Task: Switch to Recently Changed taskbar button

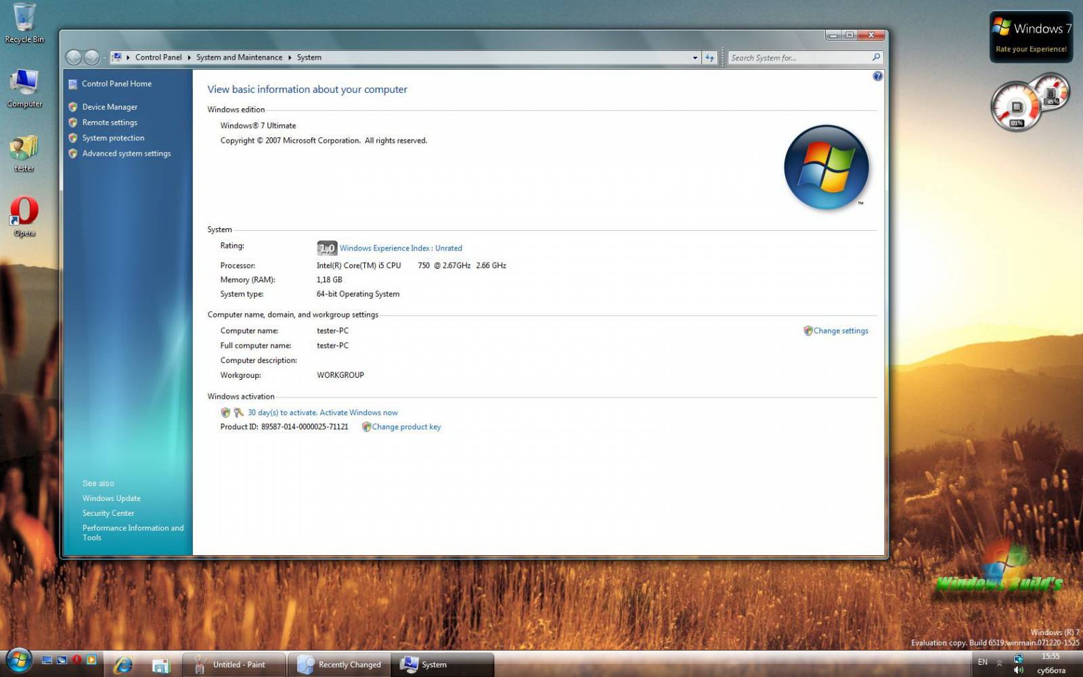Action: click(340, 665)
